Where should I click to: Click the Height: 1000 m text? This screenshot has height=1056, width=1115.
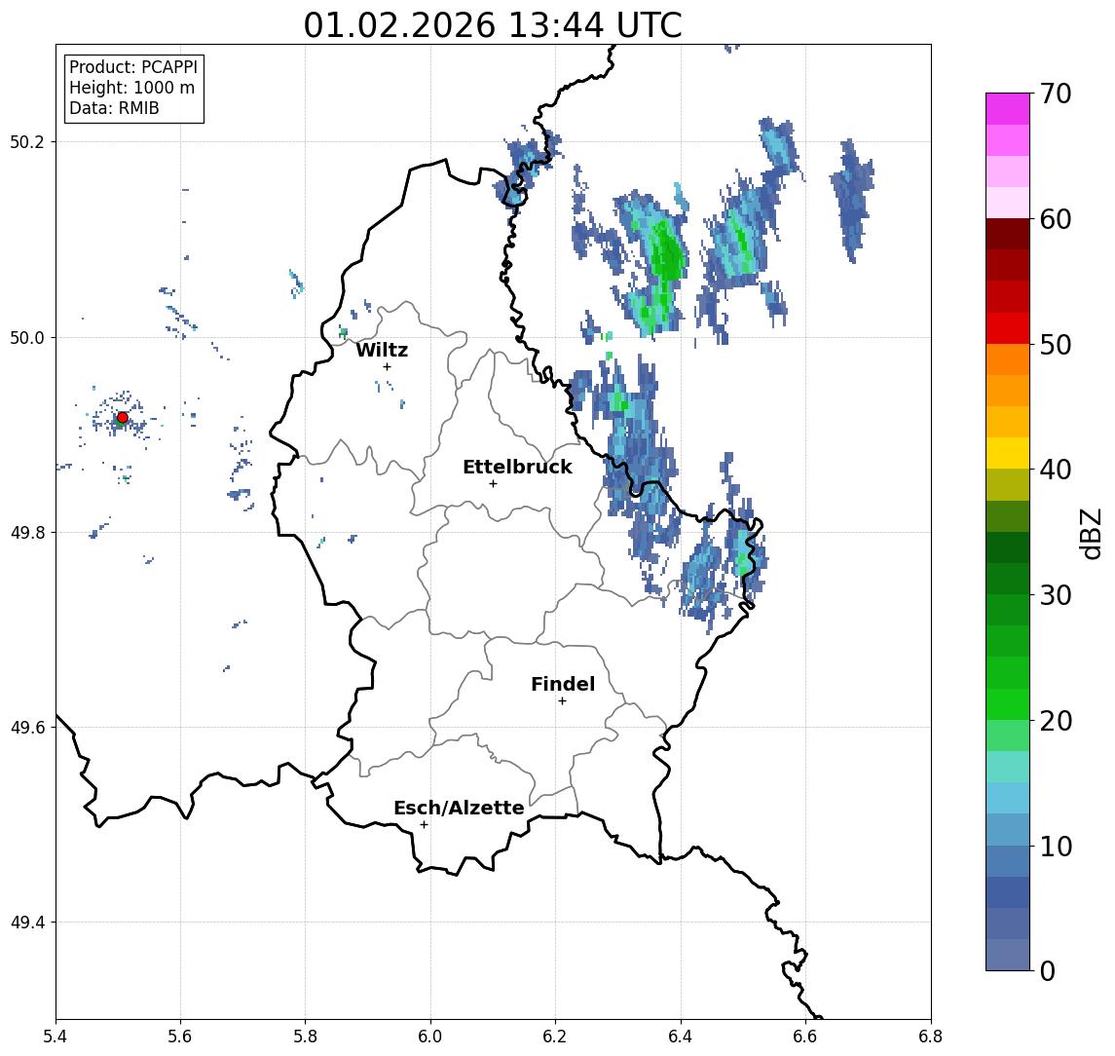pyautogui.click(x=131, y=88)
